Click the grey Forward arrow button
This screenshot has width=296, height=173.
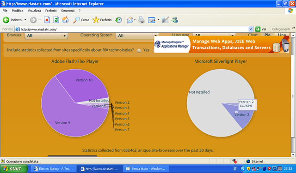pyautogui.click(x=33, y=20)
